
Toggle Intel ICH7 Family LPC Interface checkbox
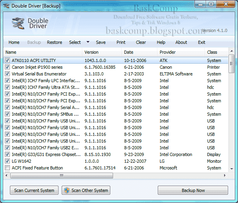click(x=7, y=81)
